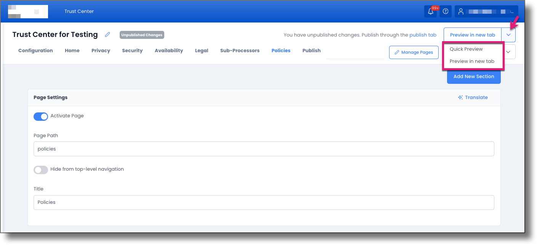
Task: Open the notifications bell with 99+ badge
Action: pos(430,11)
